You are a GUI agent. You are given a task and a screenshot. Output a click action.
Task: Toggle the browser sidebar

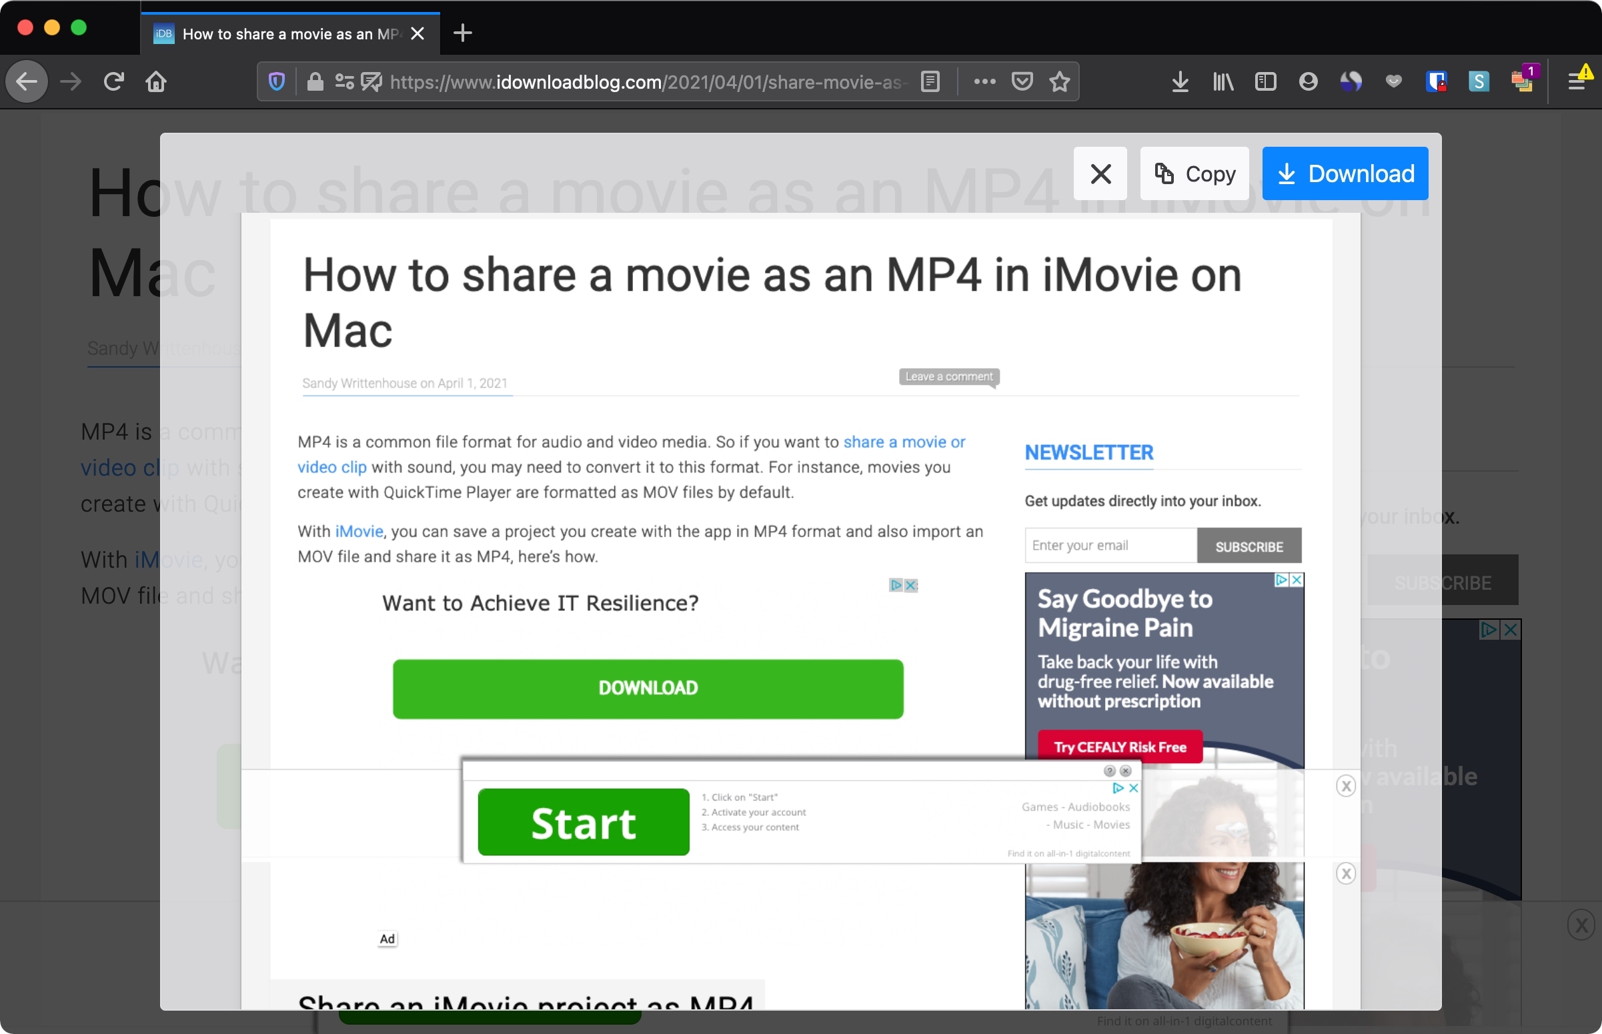[1266, 82]
